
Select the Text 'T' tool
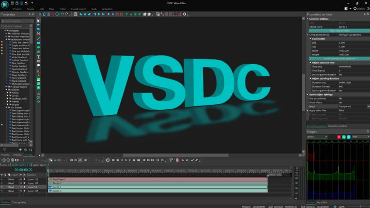(39, 57)
